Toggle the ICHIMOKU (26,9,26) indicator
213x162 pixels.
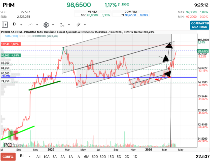(44, 37)
